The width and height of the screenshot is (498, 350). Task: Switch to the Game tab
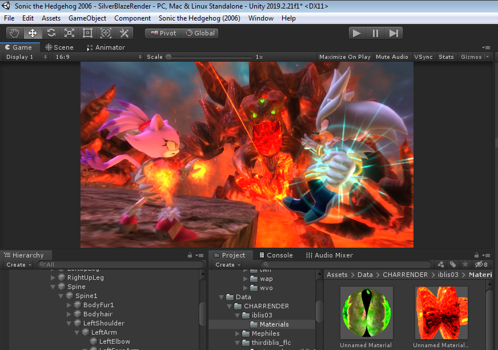(x=19, y=47)
